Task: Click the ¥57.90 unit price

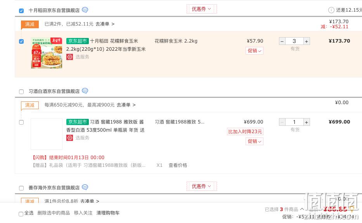Action: [255, 41]
